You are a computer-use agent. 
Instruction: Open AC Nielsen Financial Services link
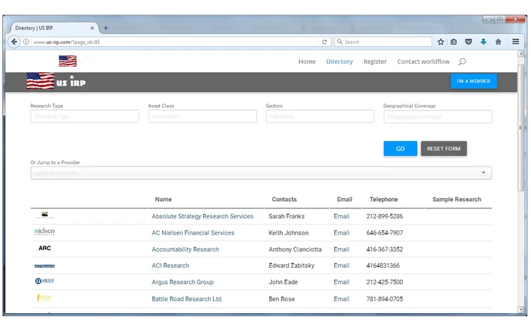pyautogui.click(x=193, y=233)
